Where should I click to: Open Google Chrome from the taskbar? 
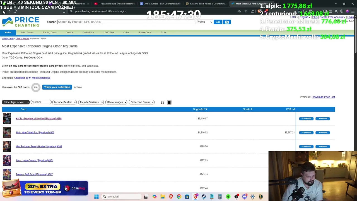179,197
